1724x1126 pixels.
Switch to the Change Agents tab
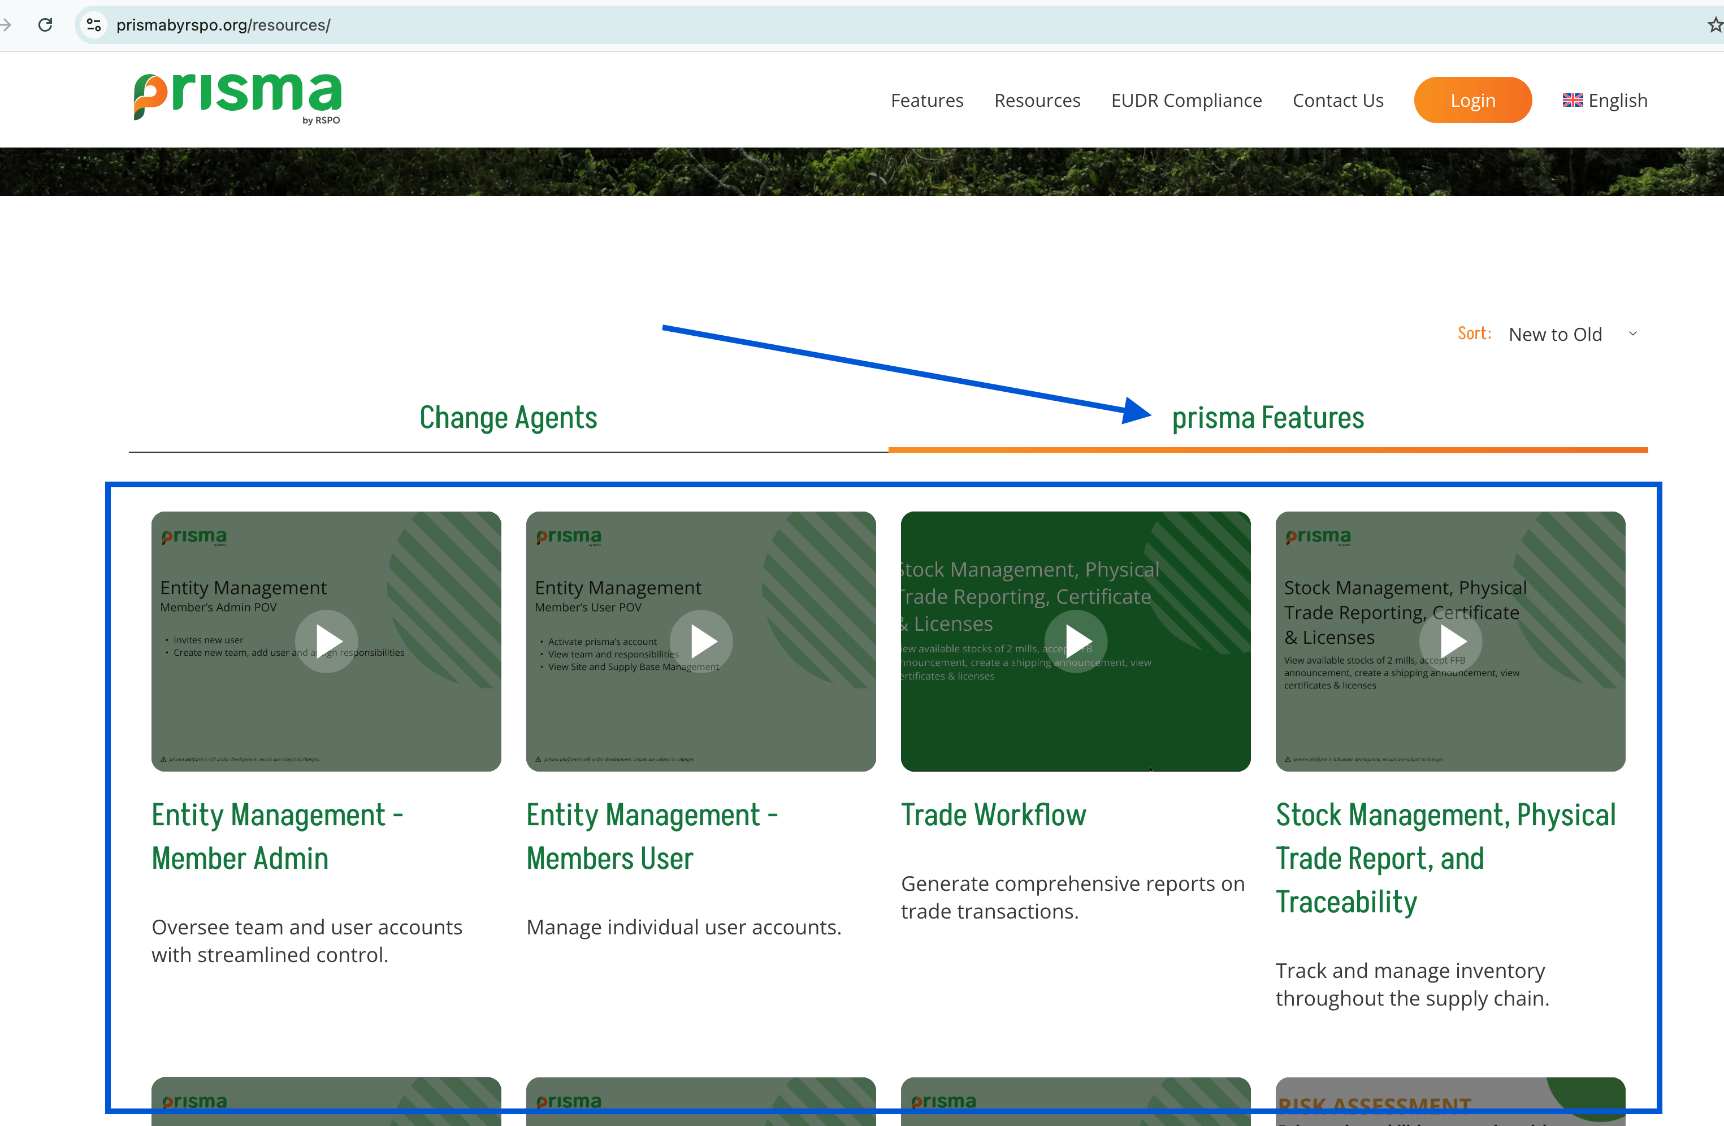(509, 418)
